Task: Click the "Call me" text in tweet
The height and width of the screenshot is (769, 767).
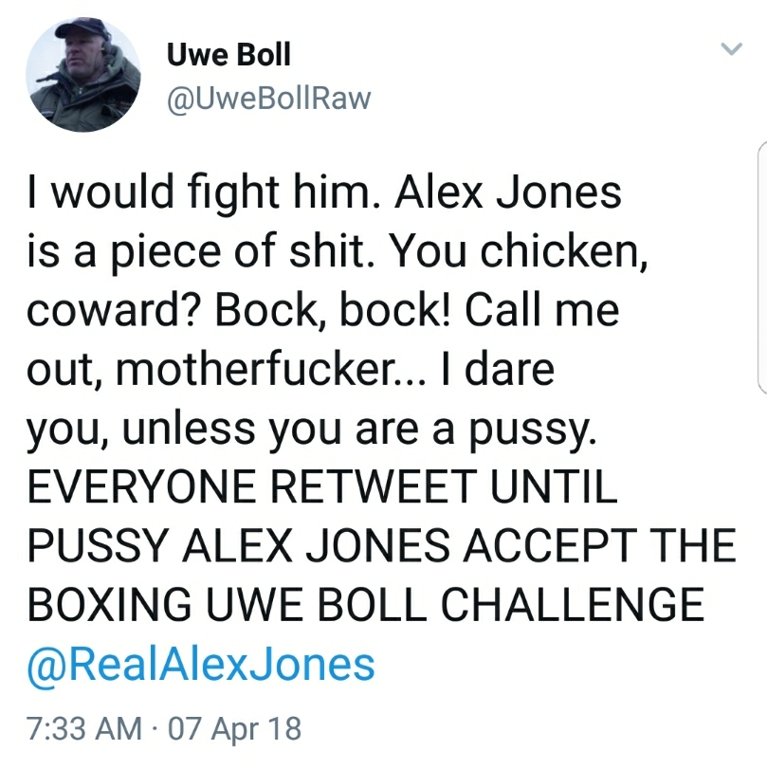Action: click(542, 309)
